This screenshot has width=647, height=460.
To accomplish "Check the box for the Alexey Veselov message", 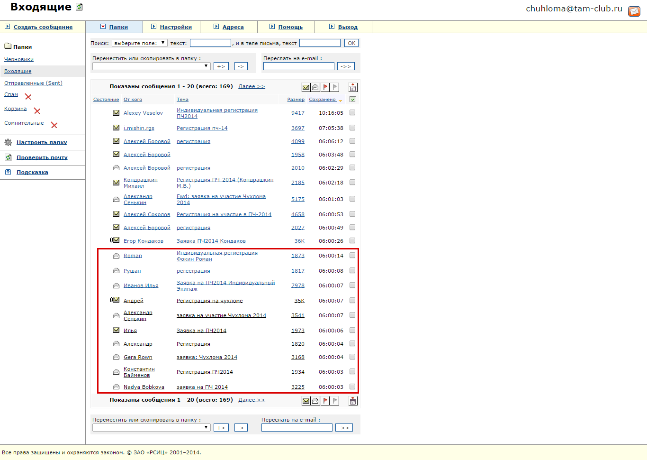I will click(352, 113).
